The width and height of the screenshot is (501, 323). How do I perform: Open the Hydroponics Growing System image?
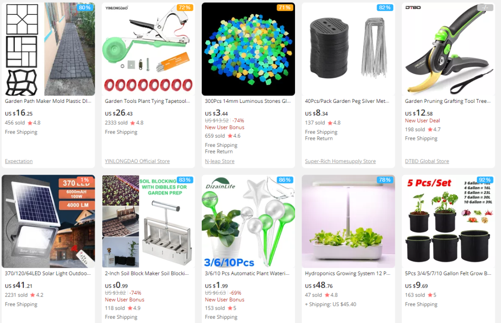point(348,221)
